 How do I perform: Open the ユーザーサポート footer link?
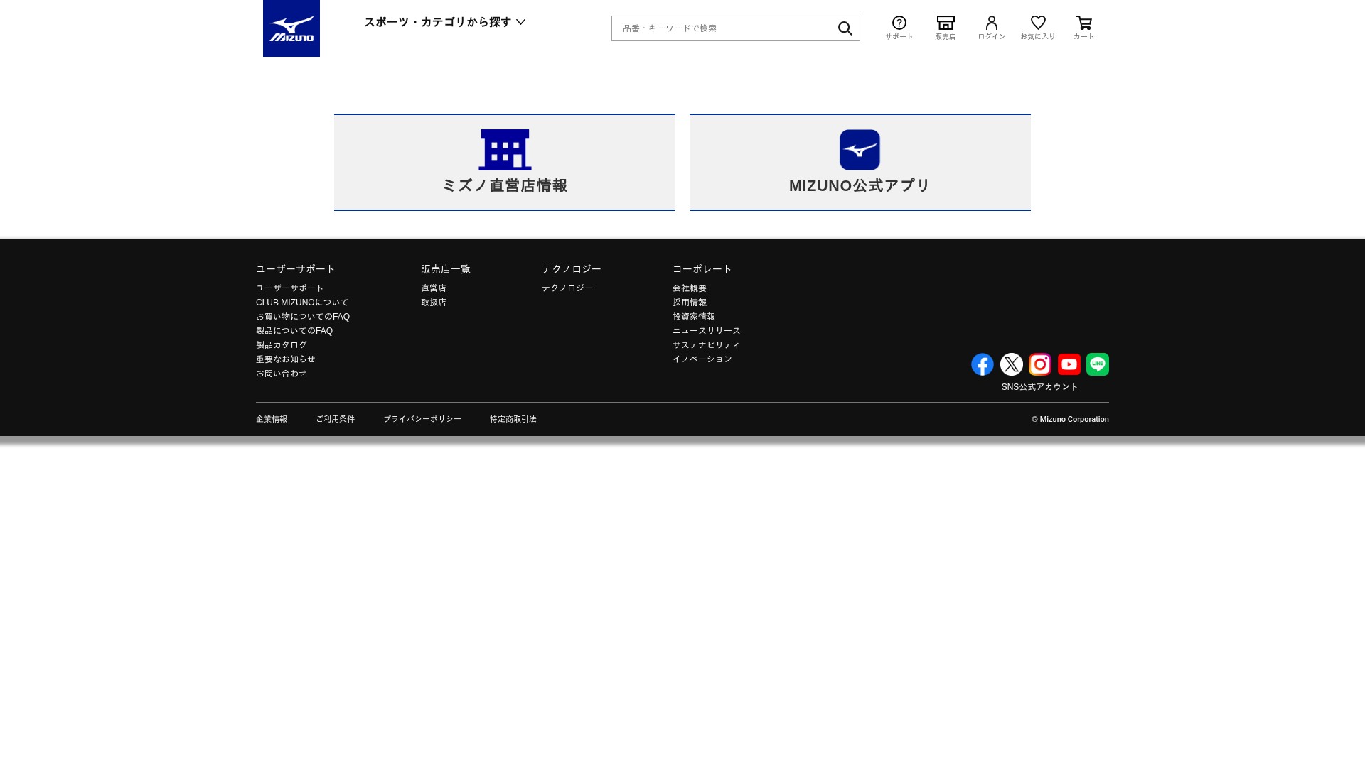coord(290,288)
